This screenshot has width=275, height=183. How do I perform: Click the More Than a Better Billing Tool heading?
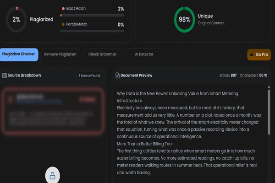tap(145, 144)
